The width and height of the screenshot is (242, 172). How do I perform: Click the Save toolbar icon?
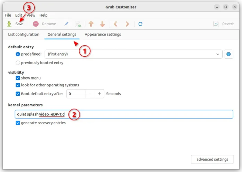pos(9,24)
